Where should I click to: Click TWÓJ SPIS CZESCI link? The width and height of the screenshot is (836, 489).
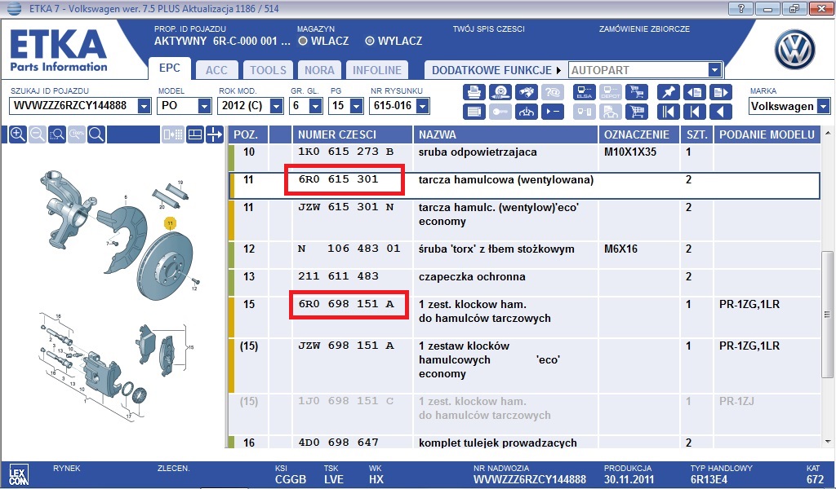pyautogui.click(x=488, y=29)
